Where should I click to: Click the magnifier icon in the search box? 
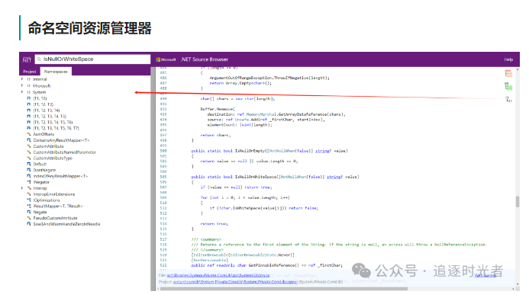coord(39,59)
